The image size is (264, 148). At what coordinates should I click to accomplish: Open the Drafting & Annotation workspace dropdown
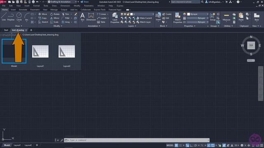62,2
